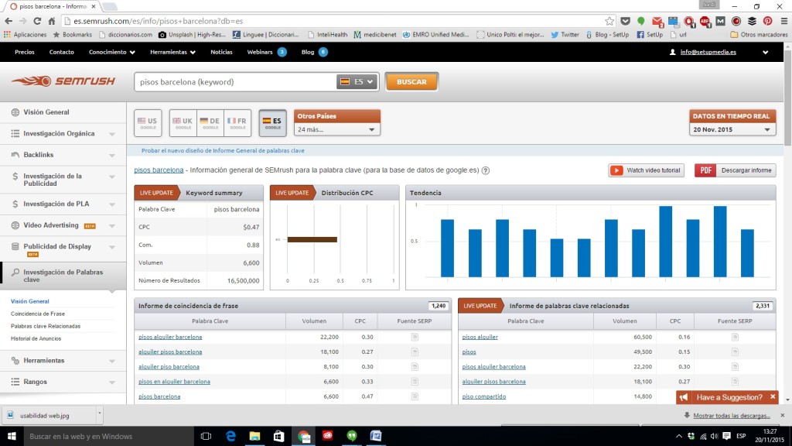Open Otros Países 24 más dropdown
This screenshot has height=446, width=792.
click(337, 130)
